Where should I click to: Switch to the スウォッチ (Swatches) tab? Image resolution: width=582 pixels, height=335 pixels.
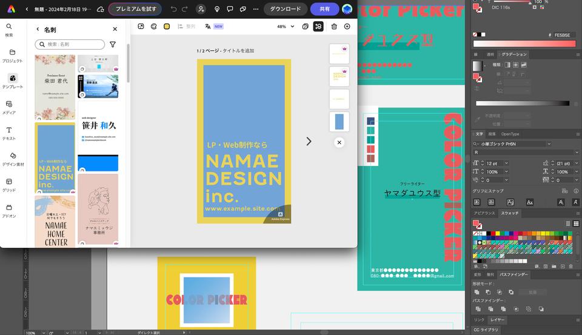point(510,213)
